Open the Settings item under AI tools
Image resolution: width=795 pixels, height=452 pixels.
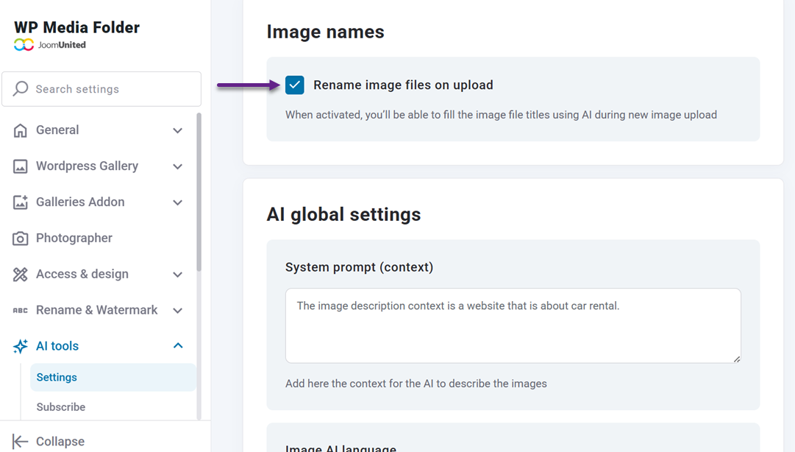click(56, 376)
